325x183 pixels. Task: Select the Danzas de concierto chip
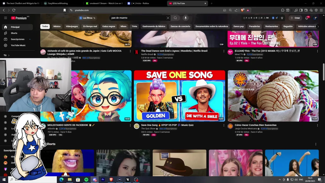pyautogui.click(x=180, y=26)
